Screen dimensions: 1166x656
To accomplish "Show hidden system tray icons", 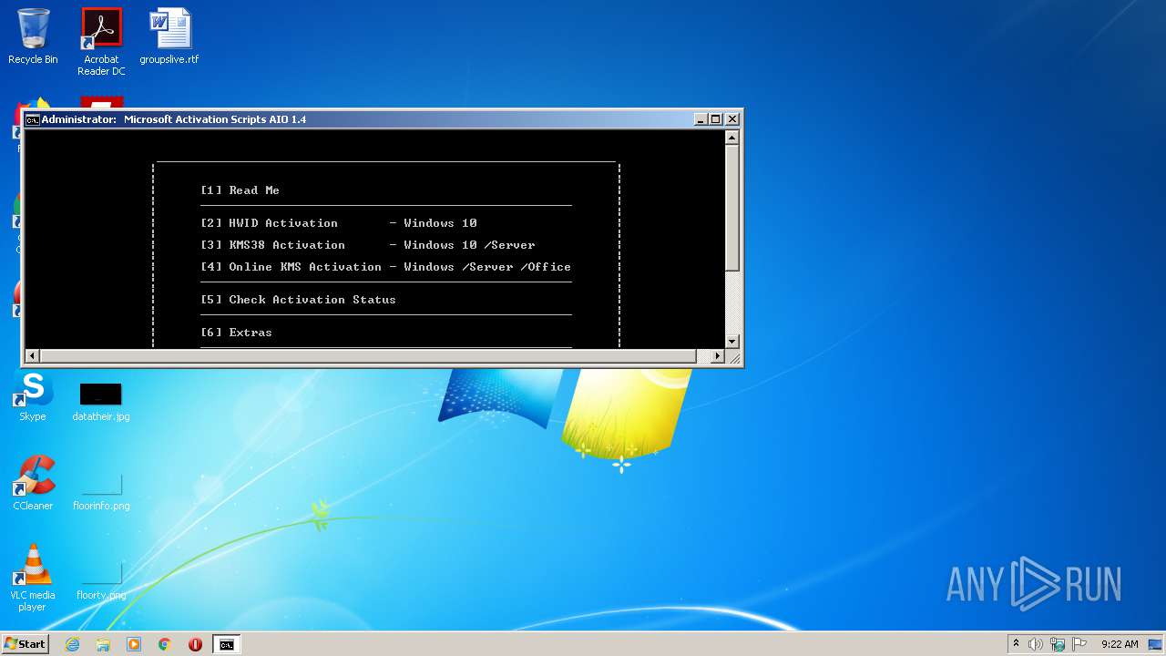I will coord(1017,644).
